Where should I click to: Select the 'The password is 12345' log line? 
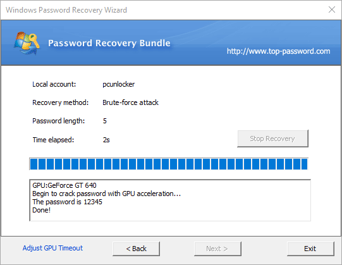pos(67,202)
